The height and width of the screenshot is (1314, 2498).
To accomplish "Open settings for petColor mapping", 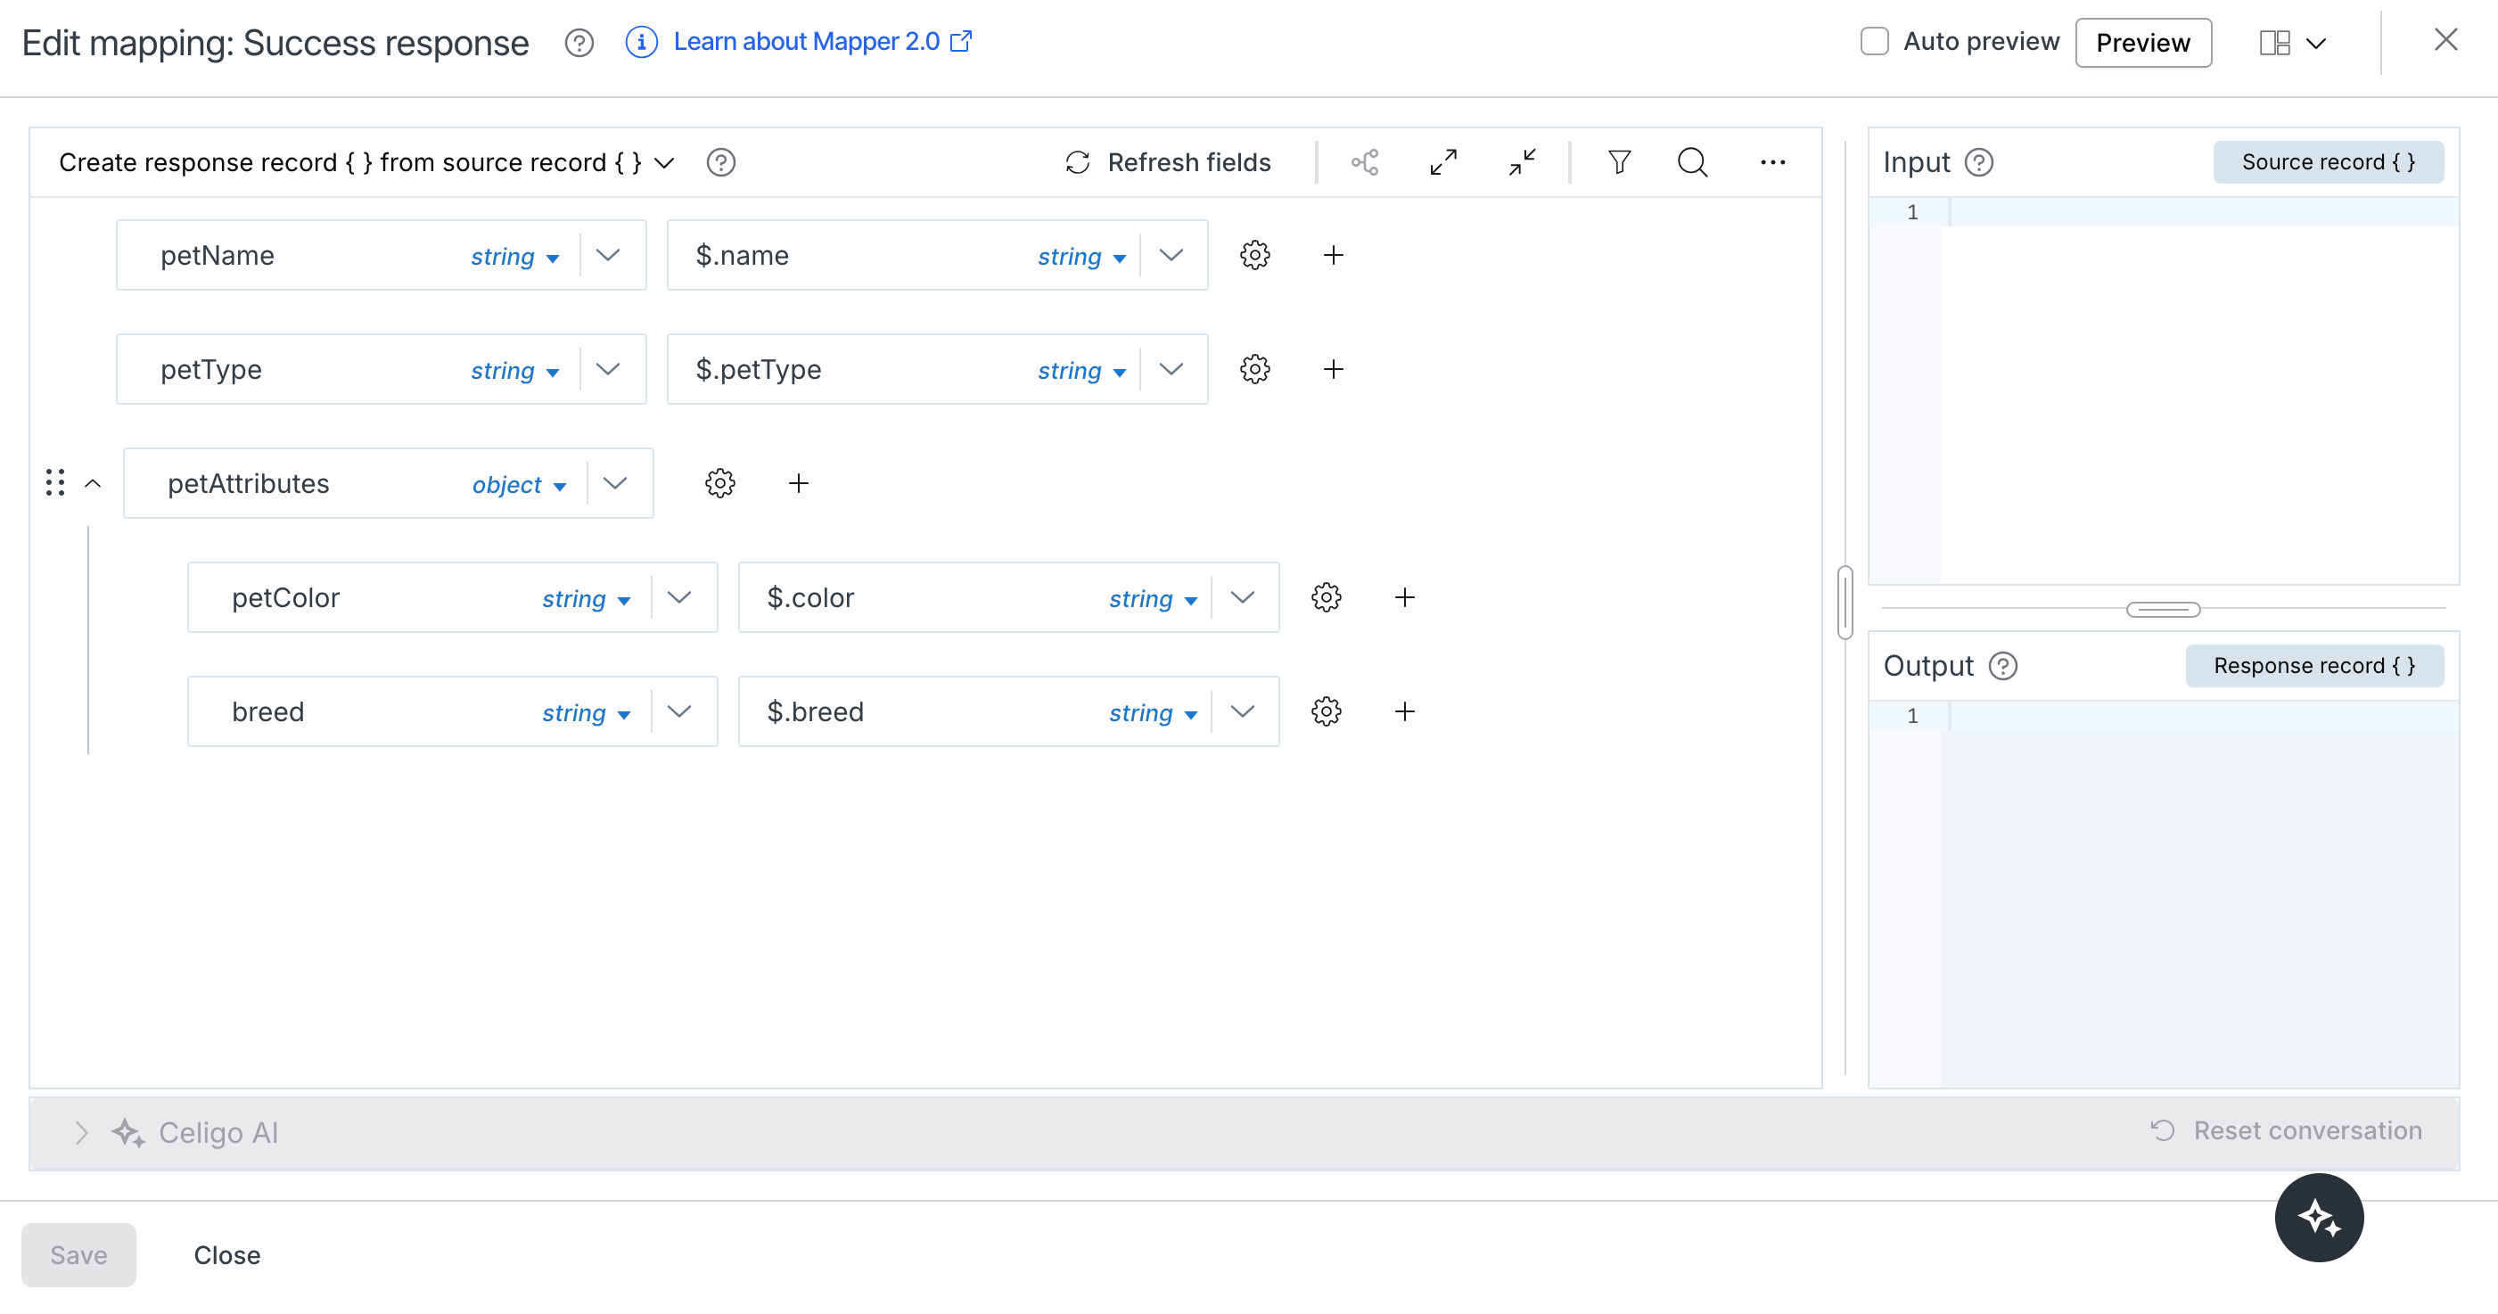I will (1326, 597).
